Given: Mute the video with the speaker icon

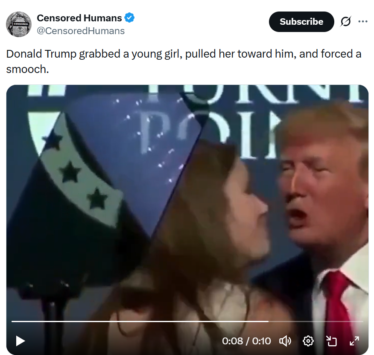Looking at the screenshot, I should (x=285, y=341).
